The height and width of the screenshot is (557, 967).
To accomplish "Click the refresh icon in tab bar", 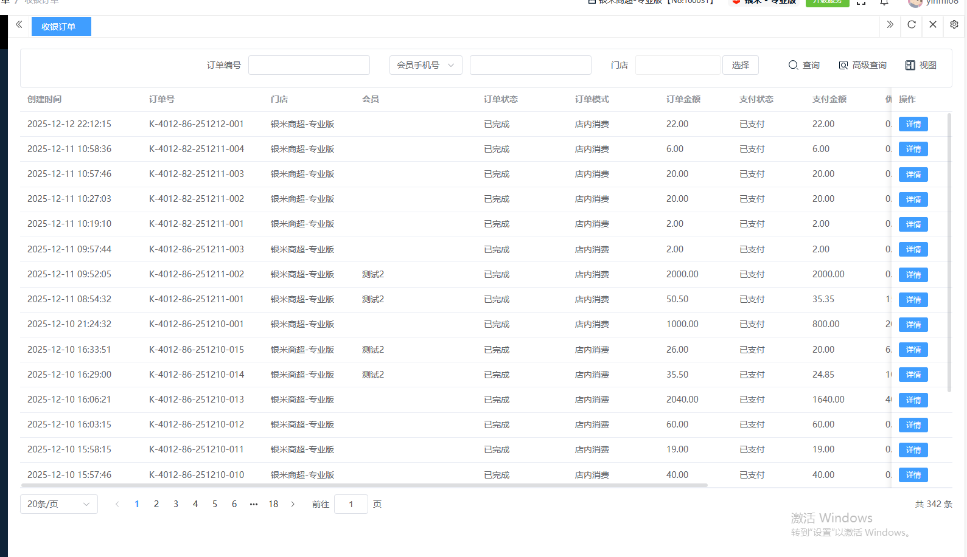I will (x=911, y=25).
